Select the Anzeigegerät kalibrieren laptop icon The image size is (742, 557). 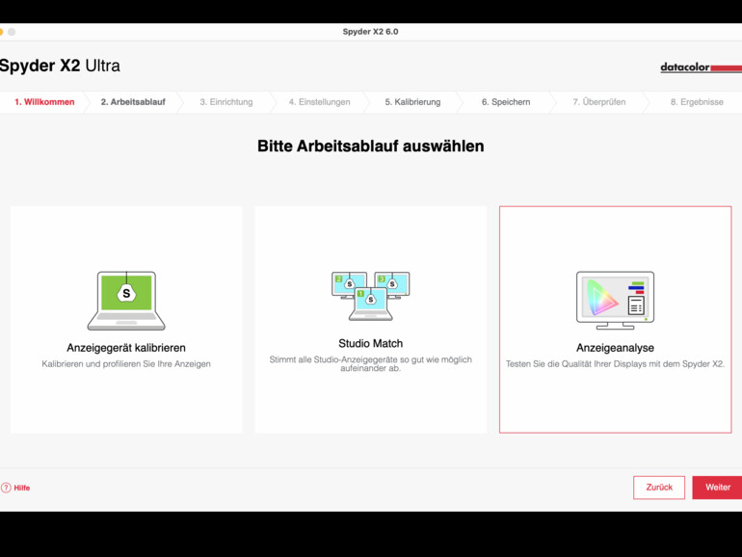tap(126, 301)
